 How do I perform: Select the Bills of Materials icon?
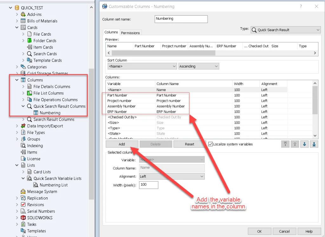[23, 21]
